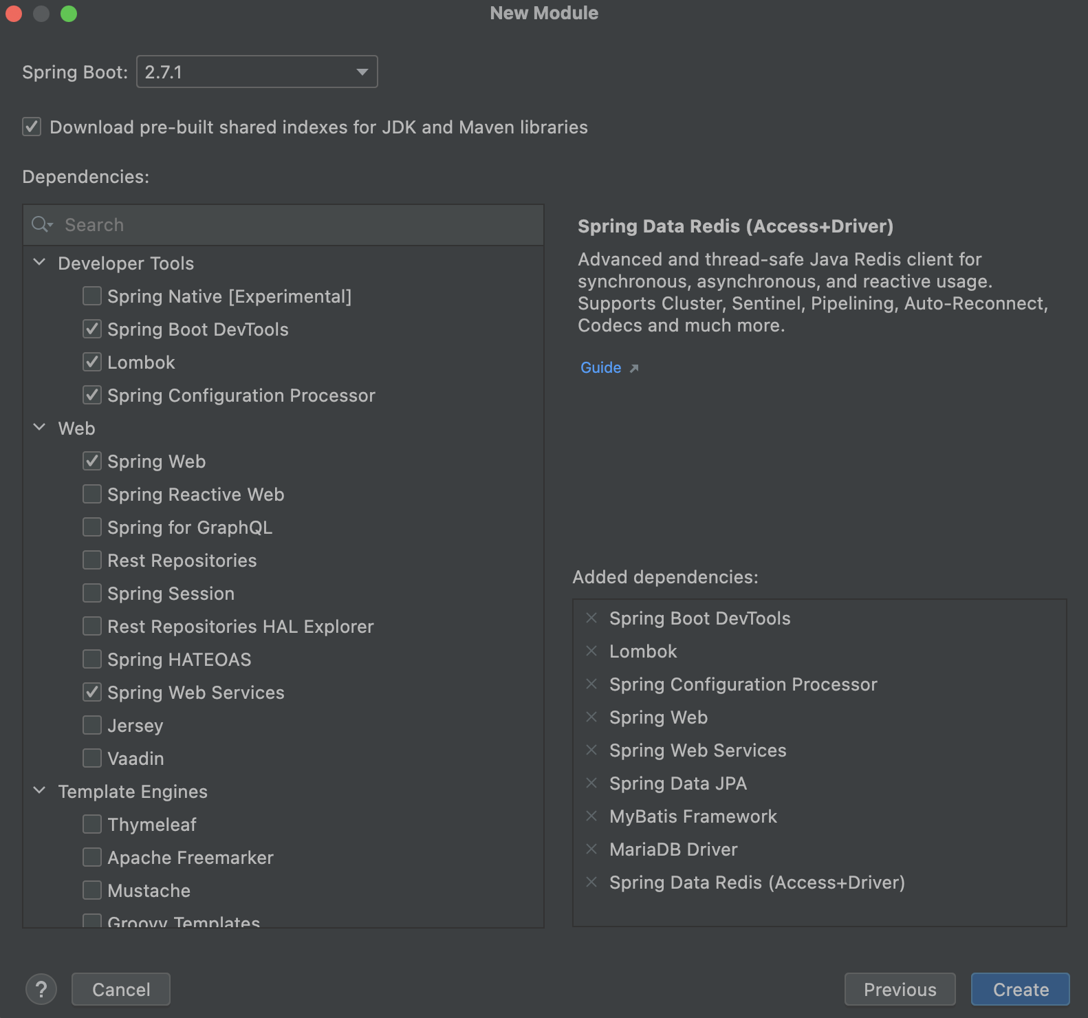
Task: Remove Spring Web Services from added dependencies
Action: tap(591, 750)
